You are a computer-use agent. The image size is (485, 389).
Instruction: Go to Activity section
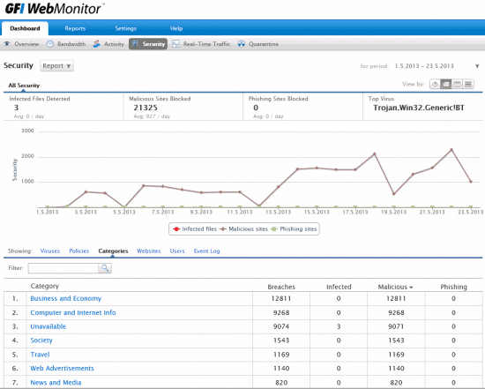114,44
